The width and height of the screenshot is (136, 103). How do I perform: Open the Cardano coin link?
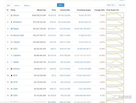17,55
